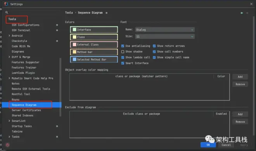Screen dimensions: 256x151
Task: Click project-level icon next to Startup Tasks
Action: [x=57, y=126]
